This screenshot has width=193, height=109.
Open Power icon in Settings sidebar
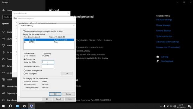(3, 59)
